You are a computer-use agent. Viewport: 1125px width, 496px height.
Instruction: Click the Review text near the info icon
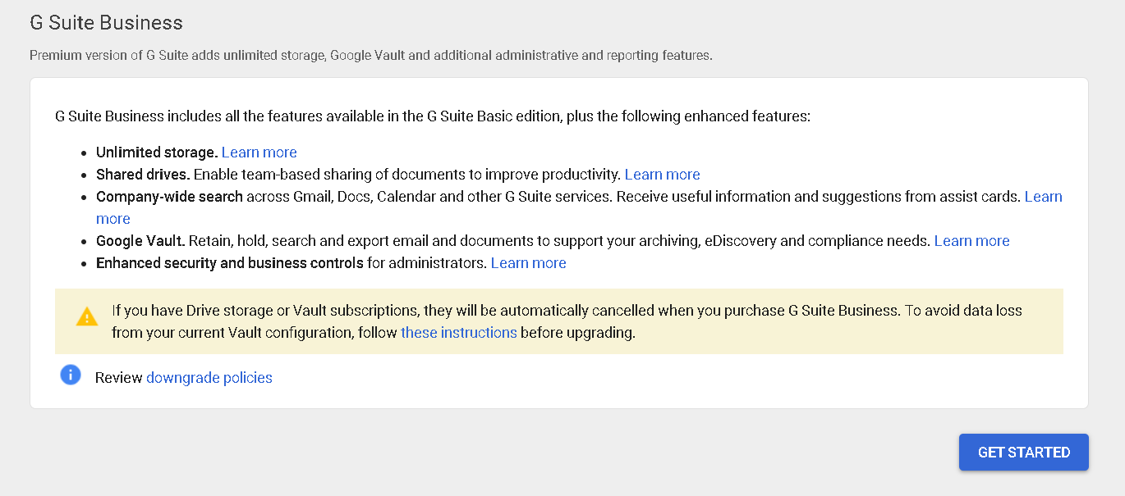119,377
